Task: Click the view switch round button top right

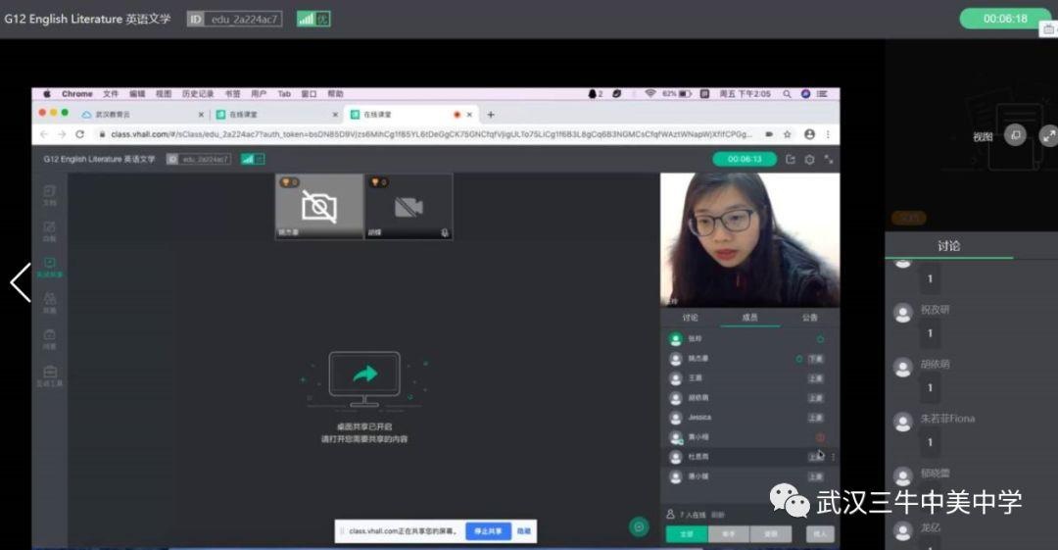Action: 1016,135
